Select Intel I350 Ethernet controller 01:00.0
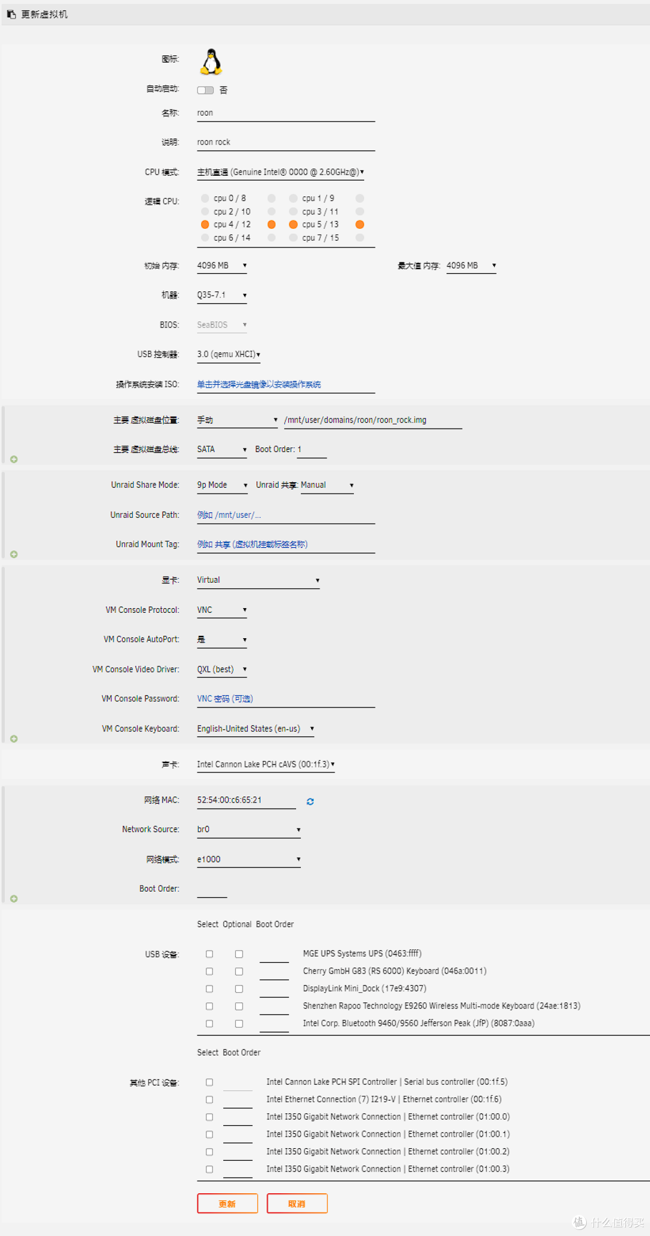Image resolution: width=650 pixels, height=1236 pixels. pos(209,1117)
